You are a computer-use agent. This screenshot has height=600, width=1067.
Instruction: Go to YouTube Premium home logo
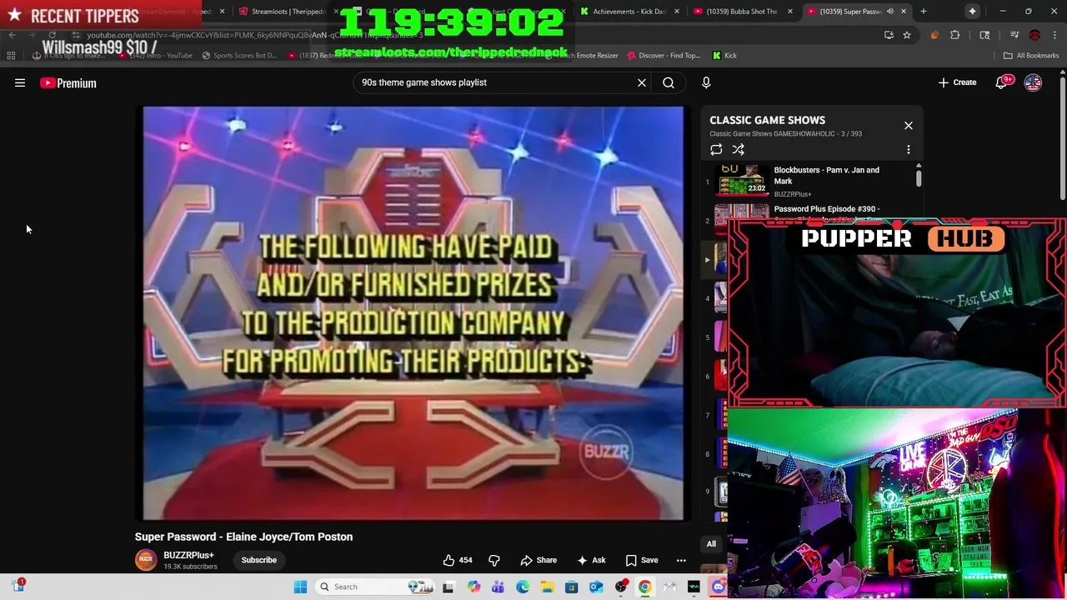[x=68, y=82]
